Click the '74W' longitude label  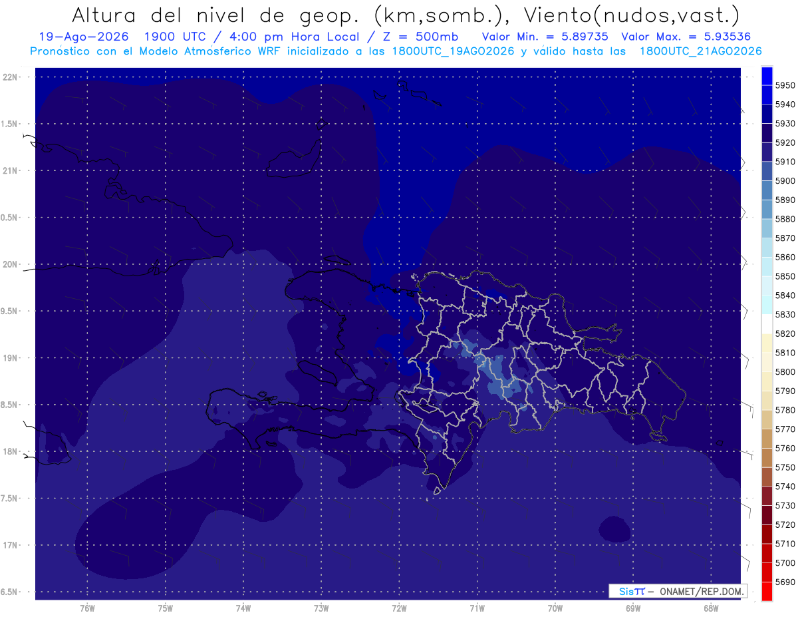pos(243,608)
